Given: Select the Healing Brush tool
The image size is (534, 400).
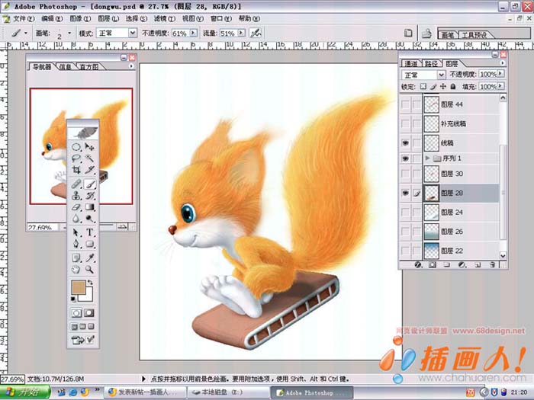Looking at the screenshot, I should 76,184.
